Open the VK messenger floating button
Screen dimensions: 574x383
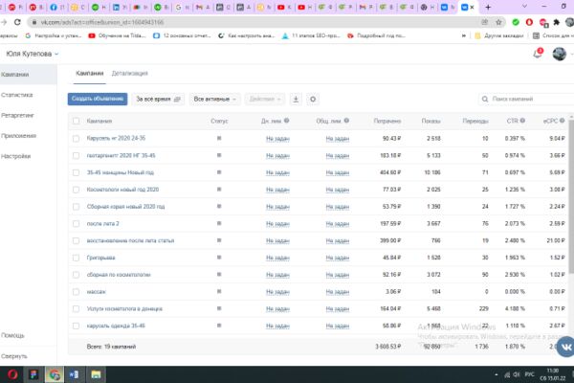pyautogui.click(x=566, y=347)
